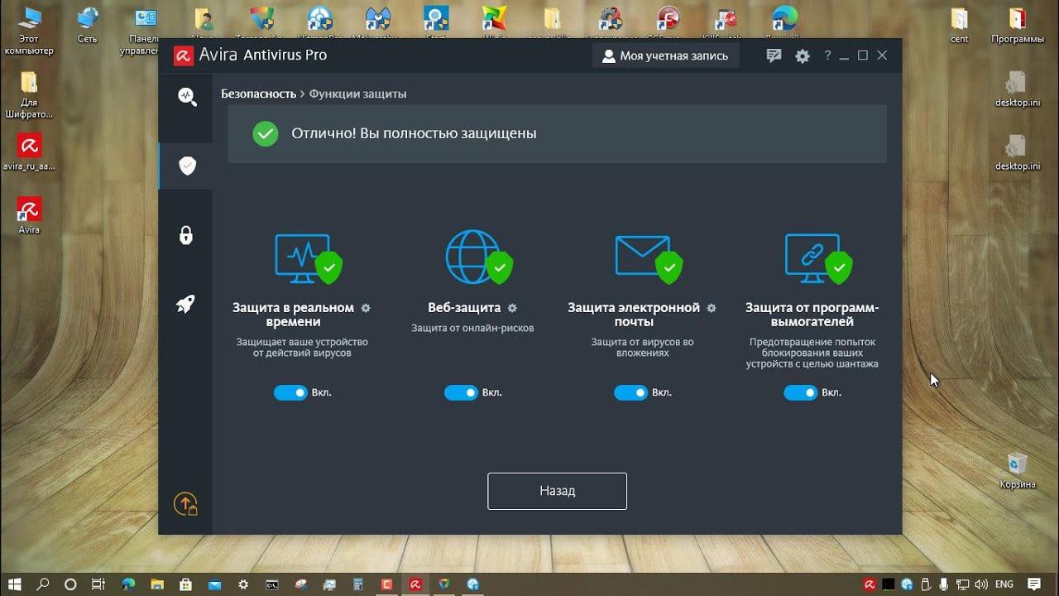Click the 'Защита в реальном времени' heading
The image size is (1059, 596).
[x=294, y=315]
